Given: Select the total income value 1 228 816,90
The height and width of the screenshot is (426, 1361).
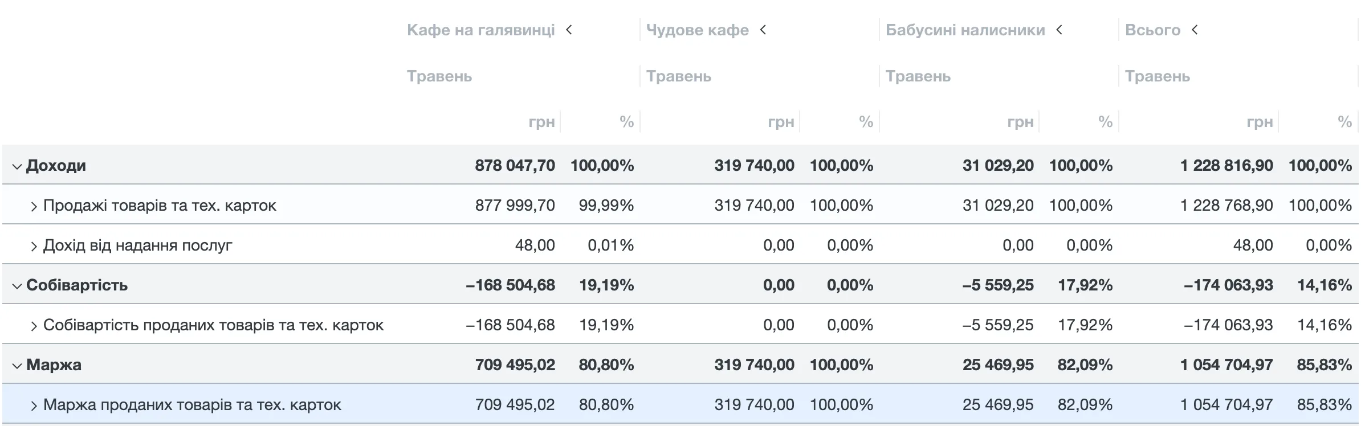Looking at the screenshot, I should pyautogui.click(x=1226, y=166).
